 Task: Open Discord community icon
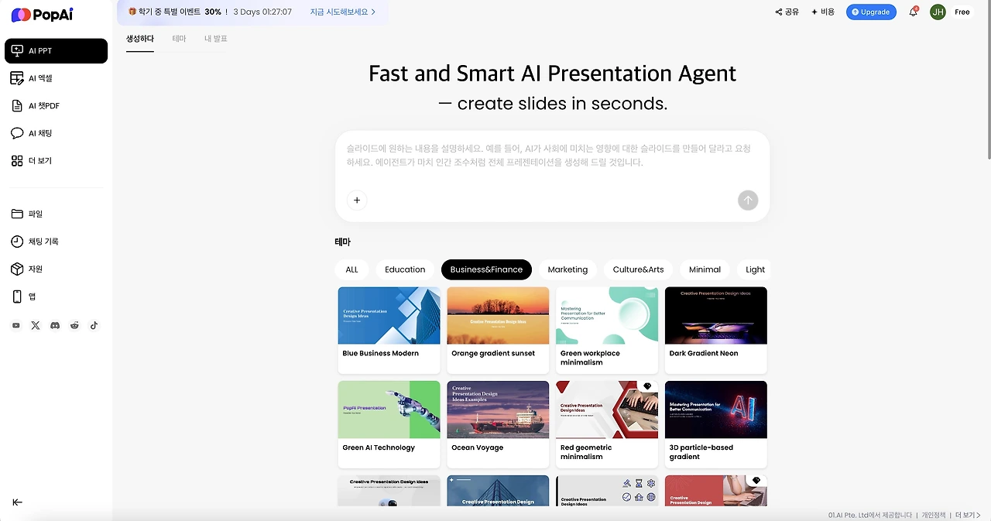click(x=55, y=326)
